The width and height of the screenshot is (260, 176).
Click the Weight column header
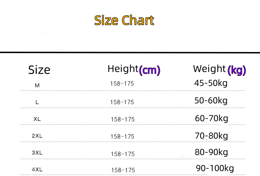pyautogui.click(x=209, y=69)
